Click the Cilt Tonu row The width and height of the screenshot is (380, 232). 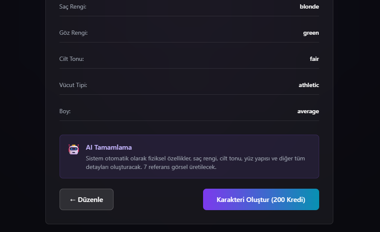click(x=189, y=59)
